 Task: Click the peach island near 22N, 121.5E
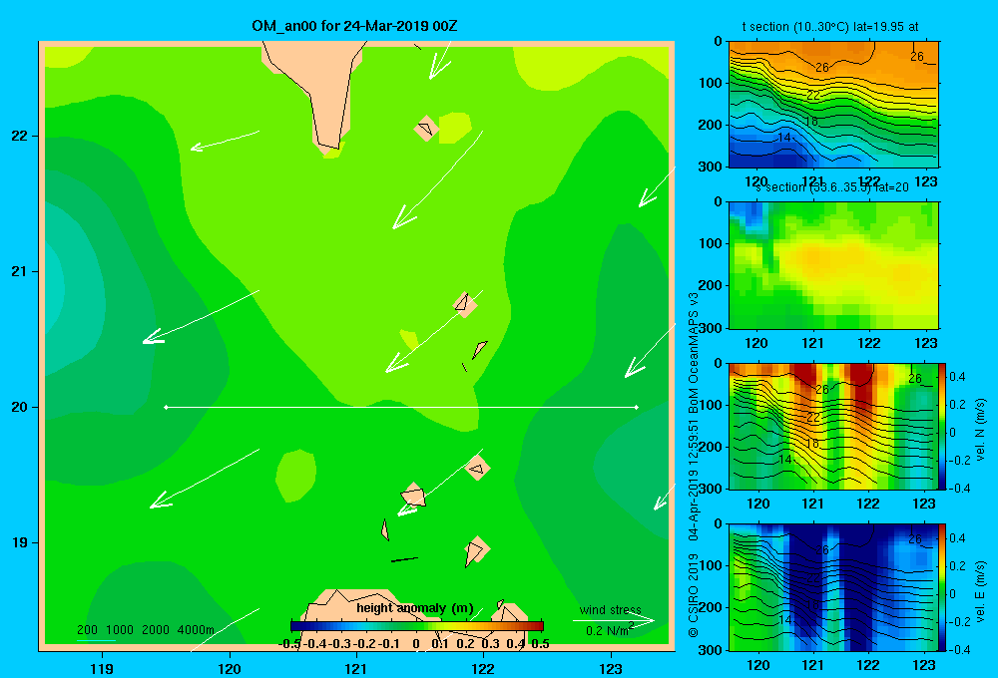[426, 129]
